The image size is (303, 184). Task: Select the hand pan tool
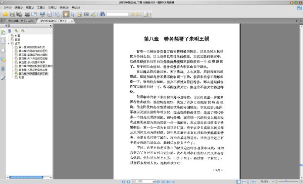click(x=66, y=14)
